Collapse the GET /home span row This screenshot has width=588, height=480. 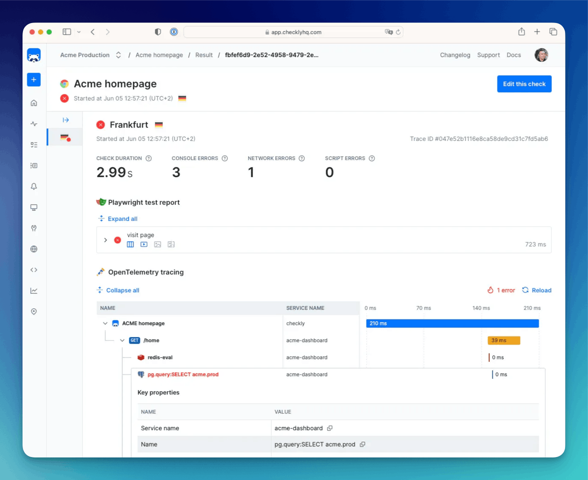[122, 340]
